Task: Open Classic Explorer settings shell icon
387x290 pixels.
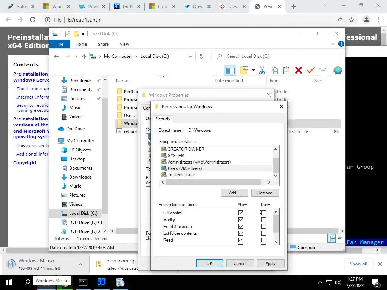Action: coord(337,71)
